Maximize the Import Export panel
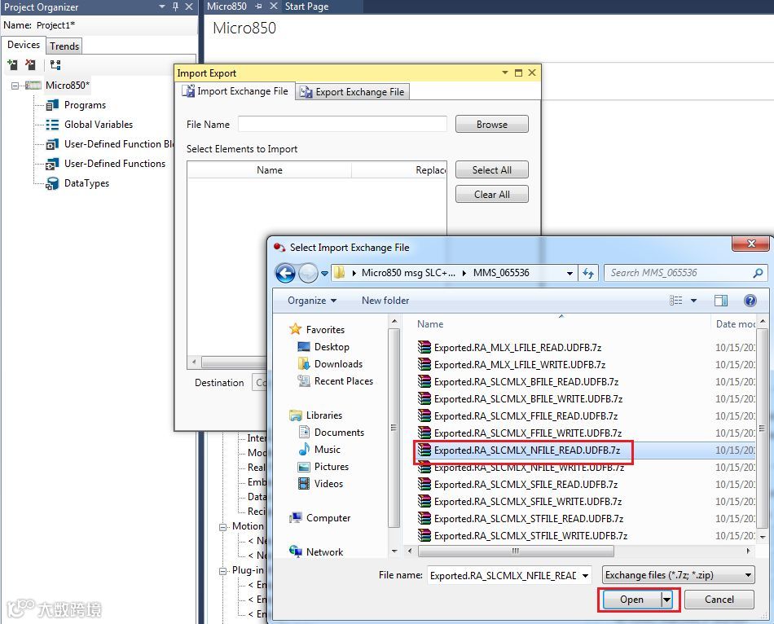The height and width of the screenshot is (624, 774). click(x=518, y=73)
